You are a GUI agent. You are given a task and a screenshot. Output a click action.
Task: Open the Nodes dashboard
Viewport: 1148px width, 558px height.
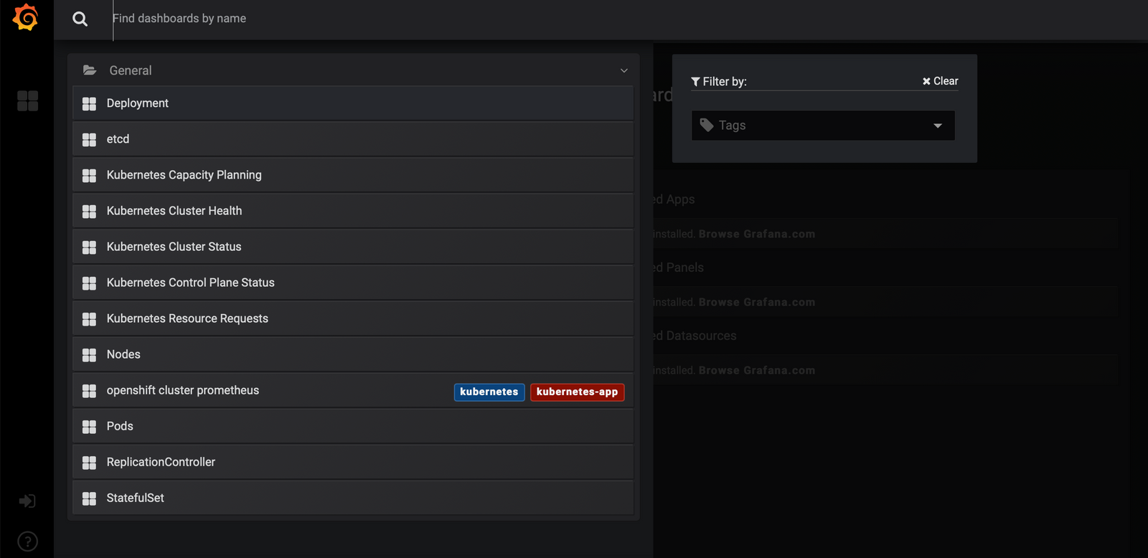(123, 354)
